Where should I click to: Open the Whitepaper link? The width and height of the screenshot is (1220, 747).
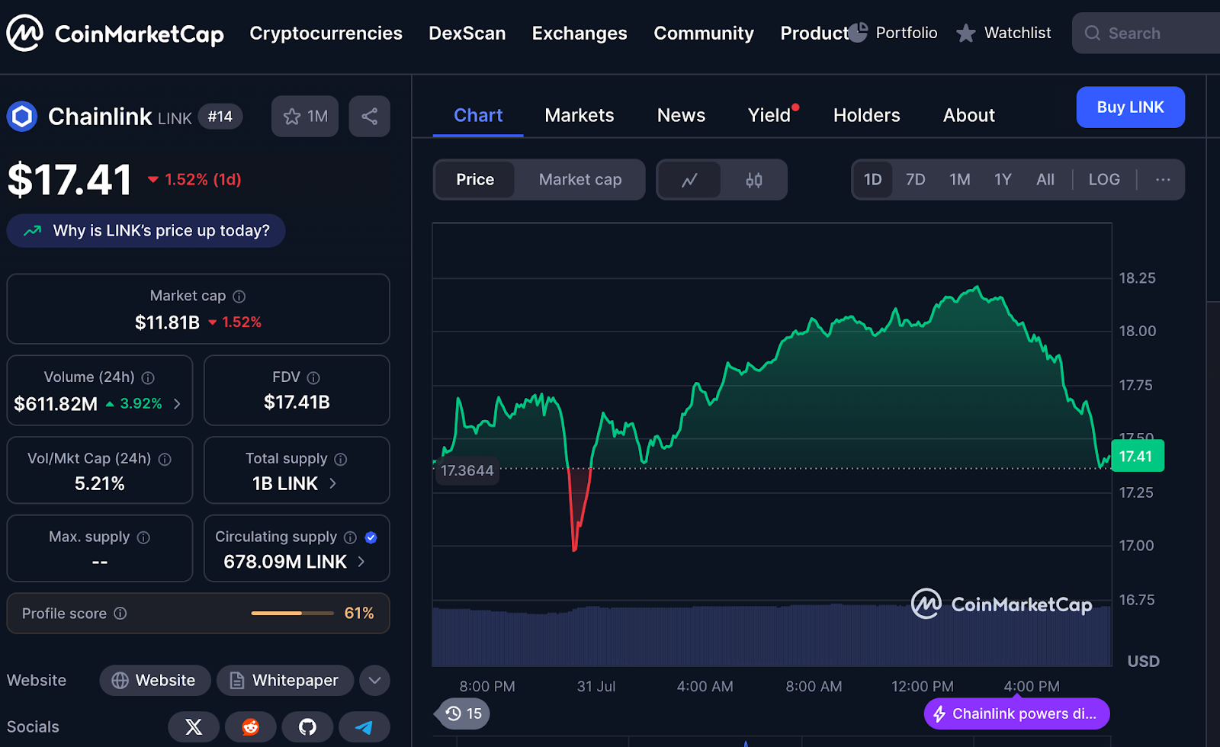tap(284, 681)
